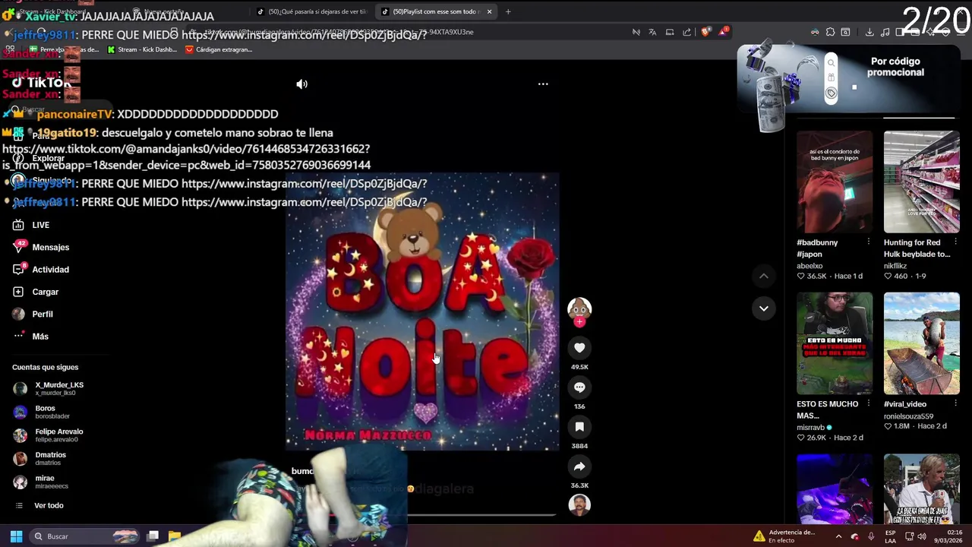Open the sound disc of this video

click(579, 504)
